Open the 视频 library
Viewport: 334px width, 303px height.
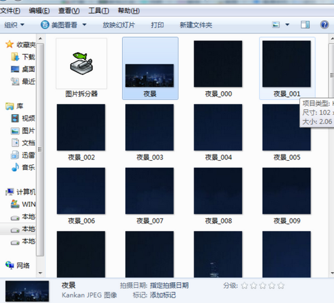click(23, 118)
